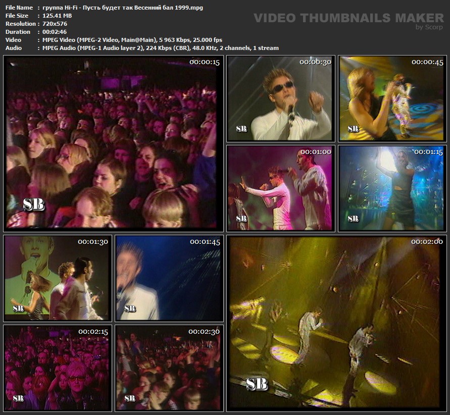The height and width of the screenshot is (415, 450).
Task: Open the blue-lit dancer thumbnail at 00:01:15
Action: point(392,188)
